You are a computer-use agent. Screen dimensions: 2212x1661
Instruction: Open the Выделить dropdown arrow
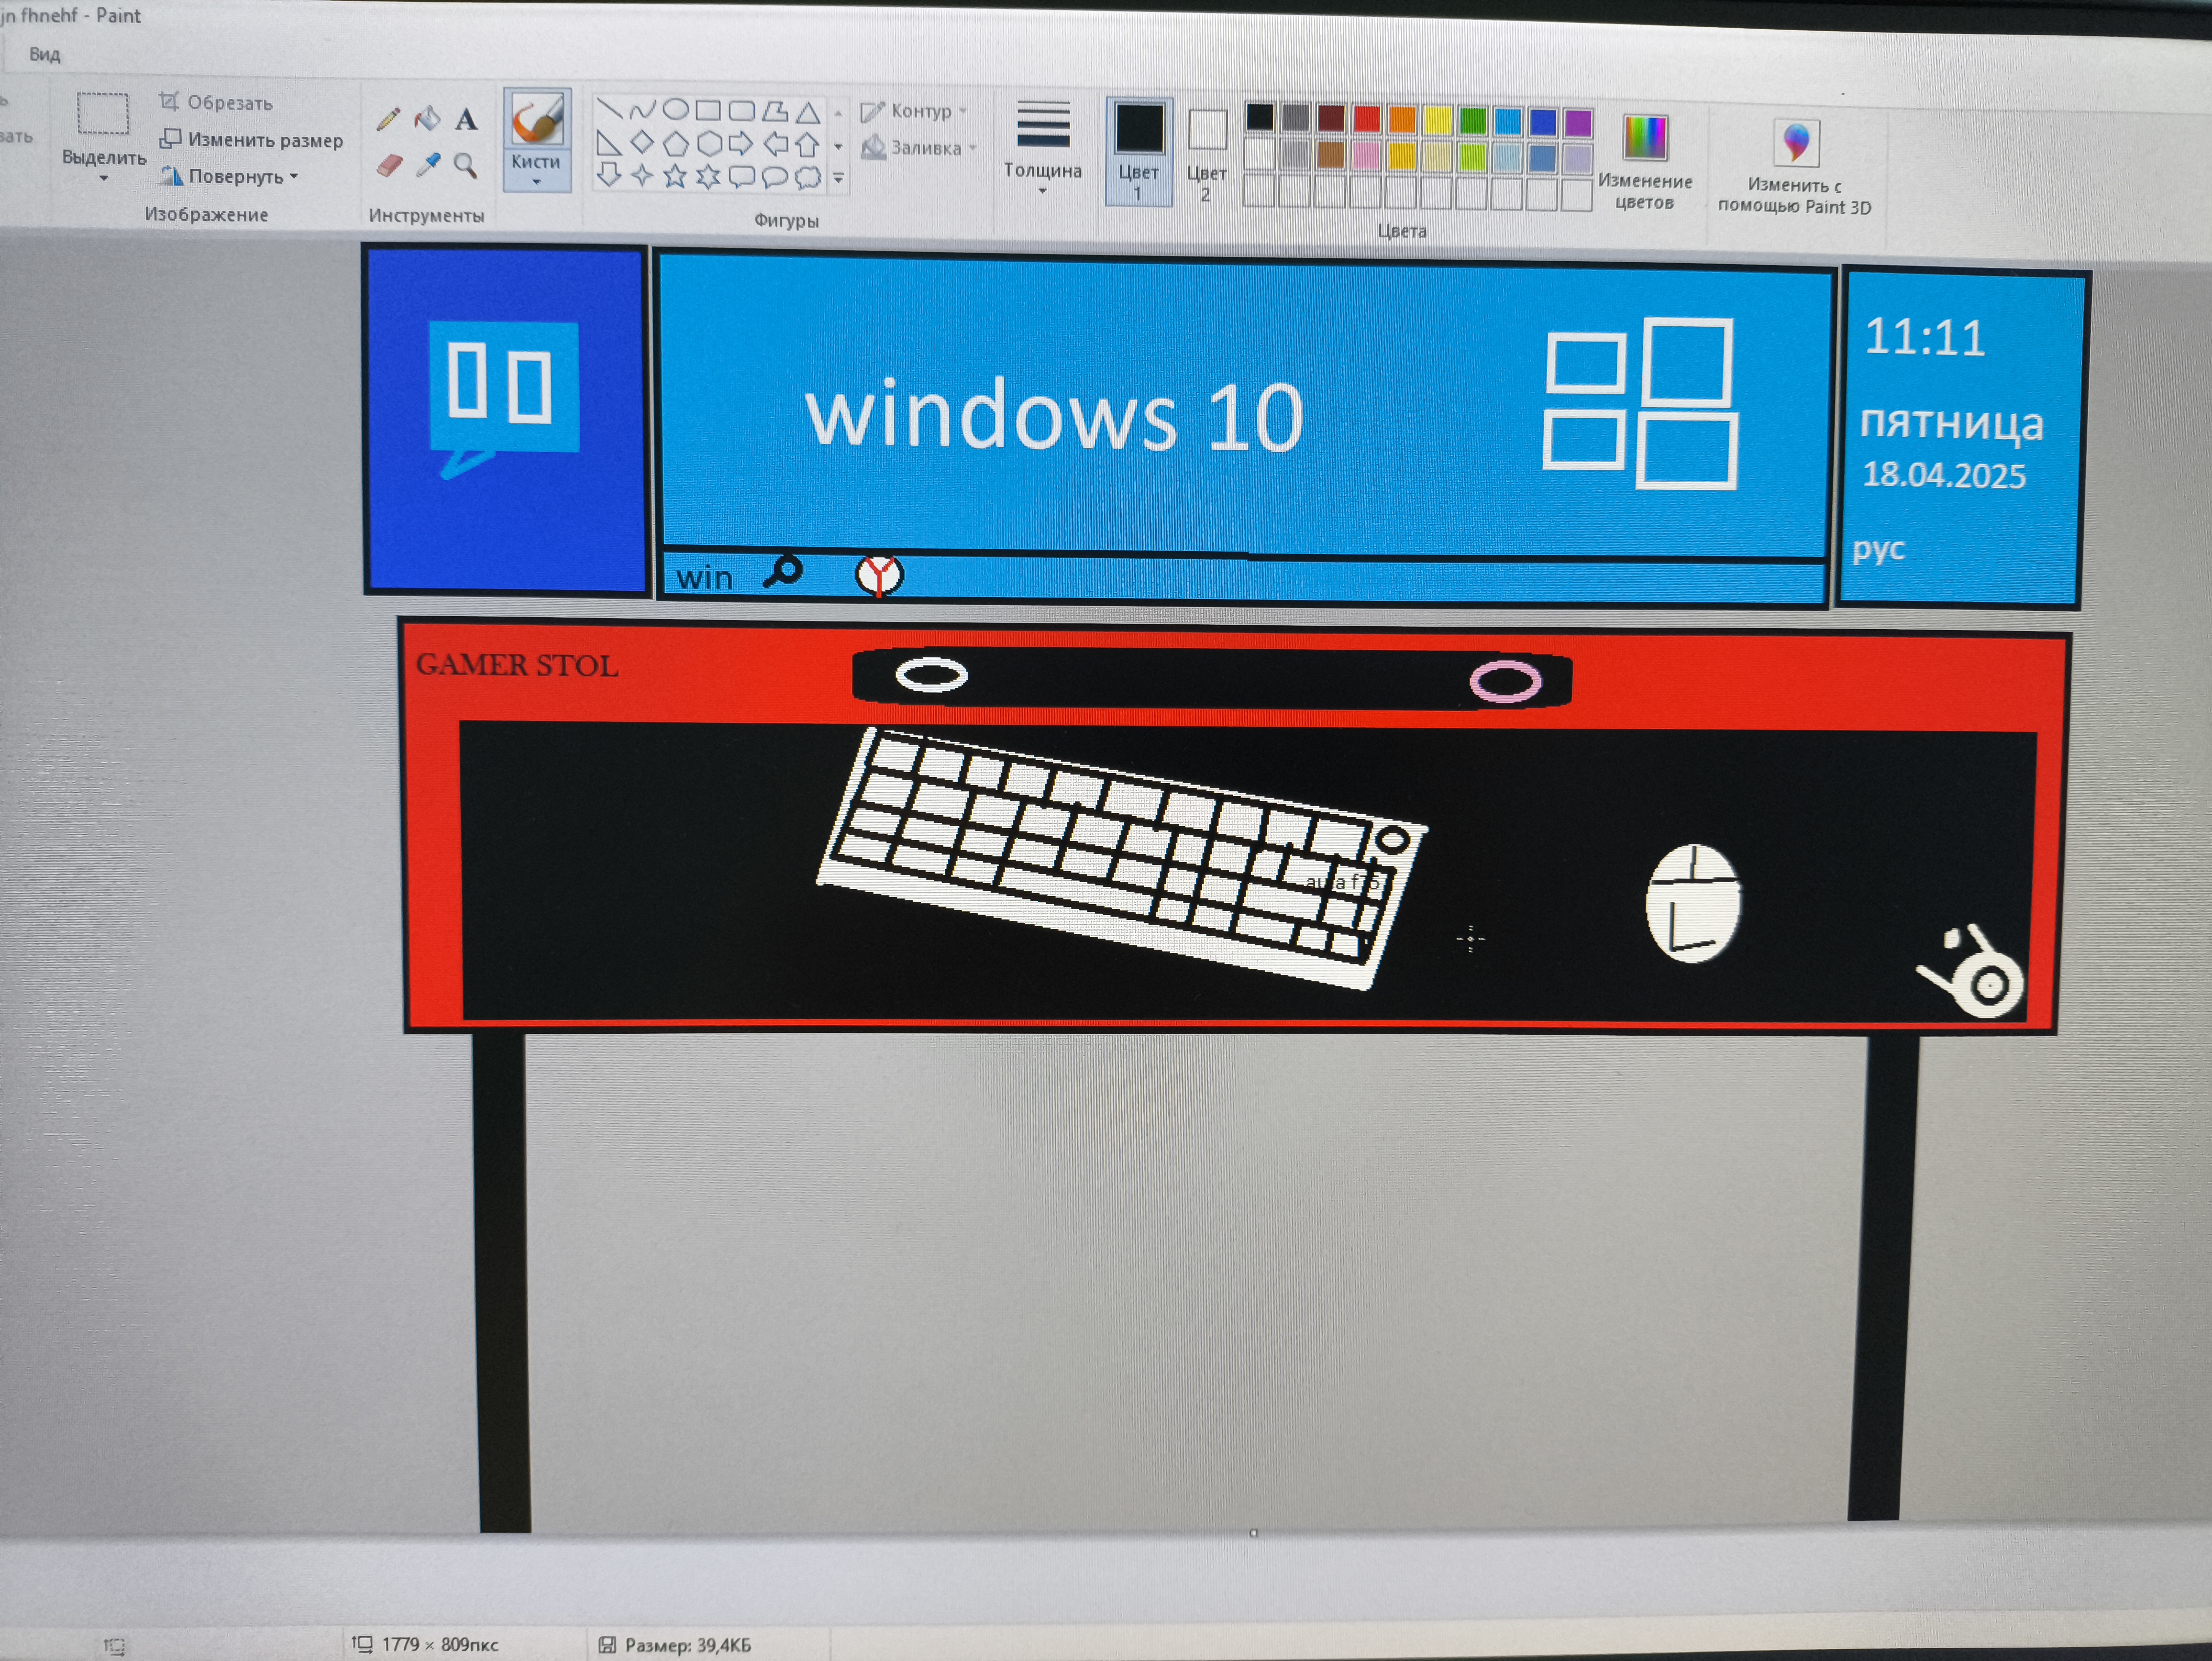coord(103,179)
